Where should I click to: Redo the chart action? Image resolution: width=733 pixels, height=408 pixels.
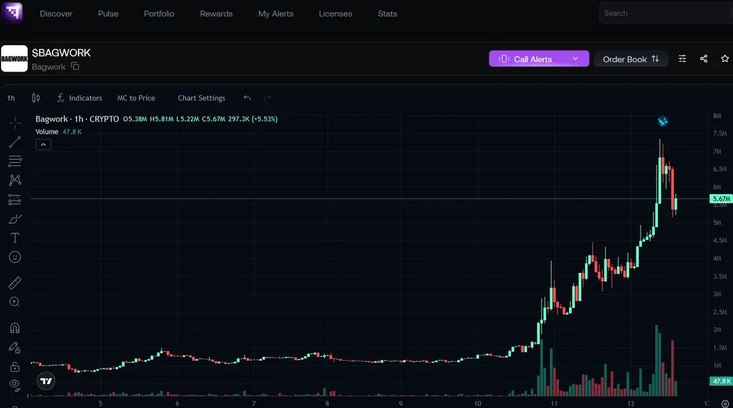pyautogui.click(x=267, y=98)
